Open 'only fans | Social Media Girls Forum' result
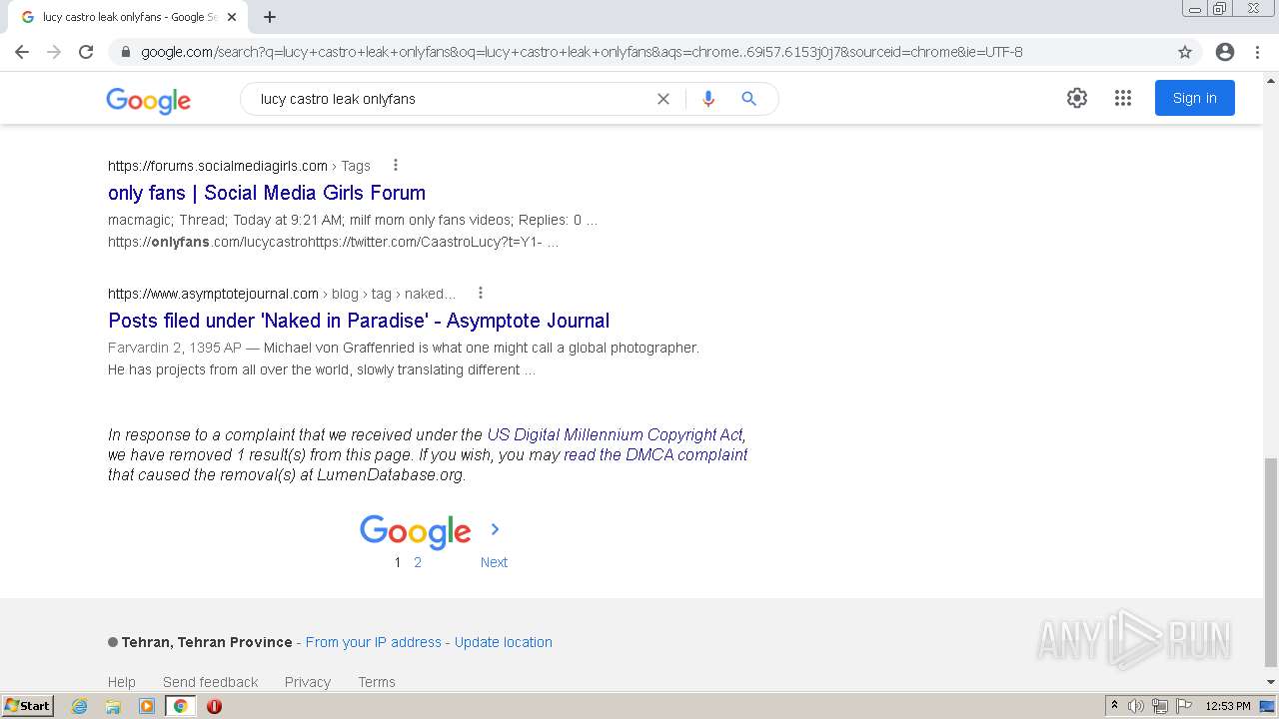 click(267, 193)
